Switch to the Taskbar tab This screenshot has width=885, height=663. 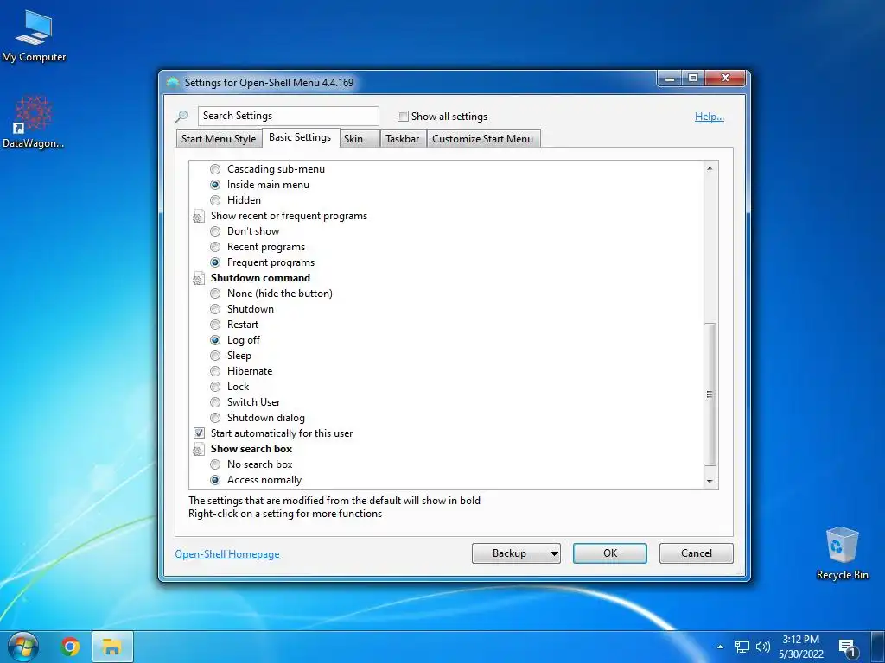tap(403, 139)
